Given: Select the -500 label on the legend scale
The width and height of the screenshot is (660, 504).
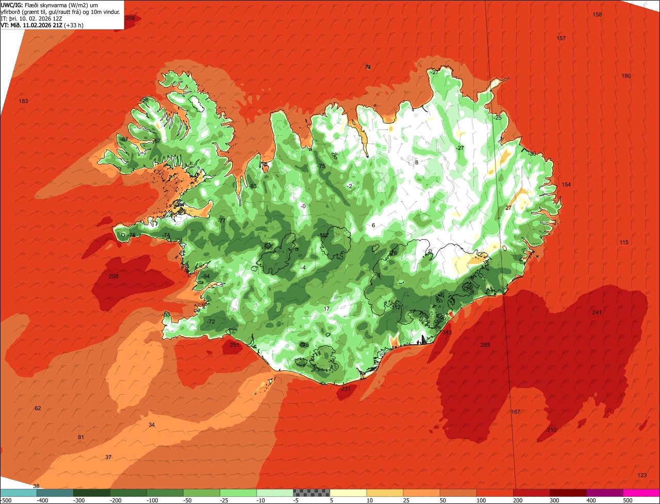Looking at the screenshot, I should [6, 500].
